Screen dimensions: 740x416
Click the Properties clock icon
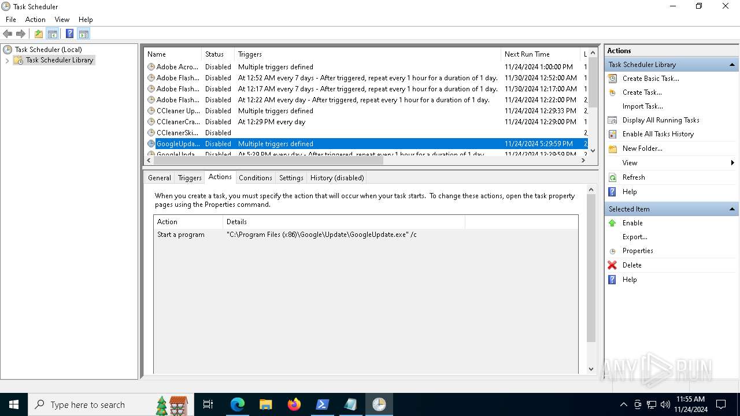(612, 251)
